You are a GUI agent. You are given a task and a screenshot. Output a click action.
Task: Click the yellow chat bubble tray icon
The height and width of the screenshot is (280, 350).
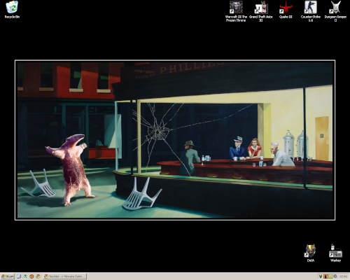point(330,276)
